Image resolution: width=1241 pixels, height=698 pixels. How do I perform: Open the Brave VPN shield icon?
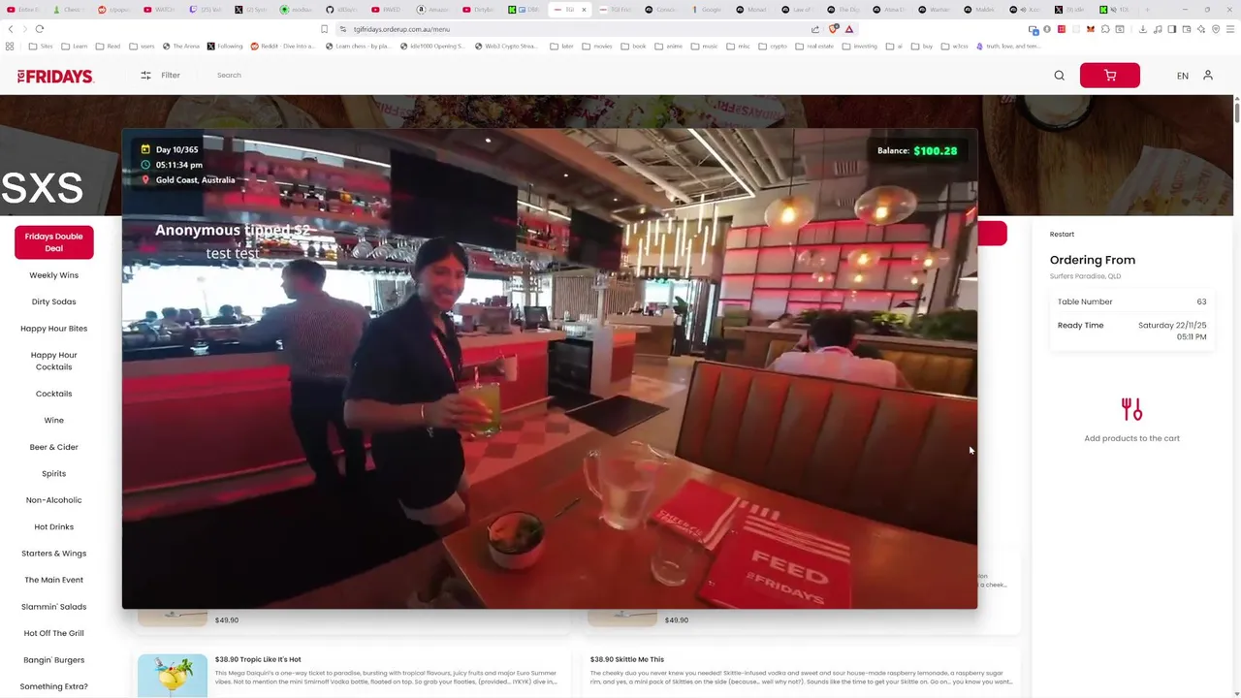(x=1216, y=29)
